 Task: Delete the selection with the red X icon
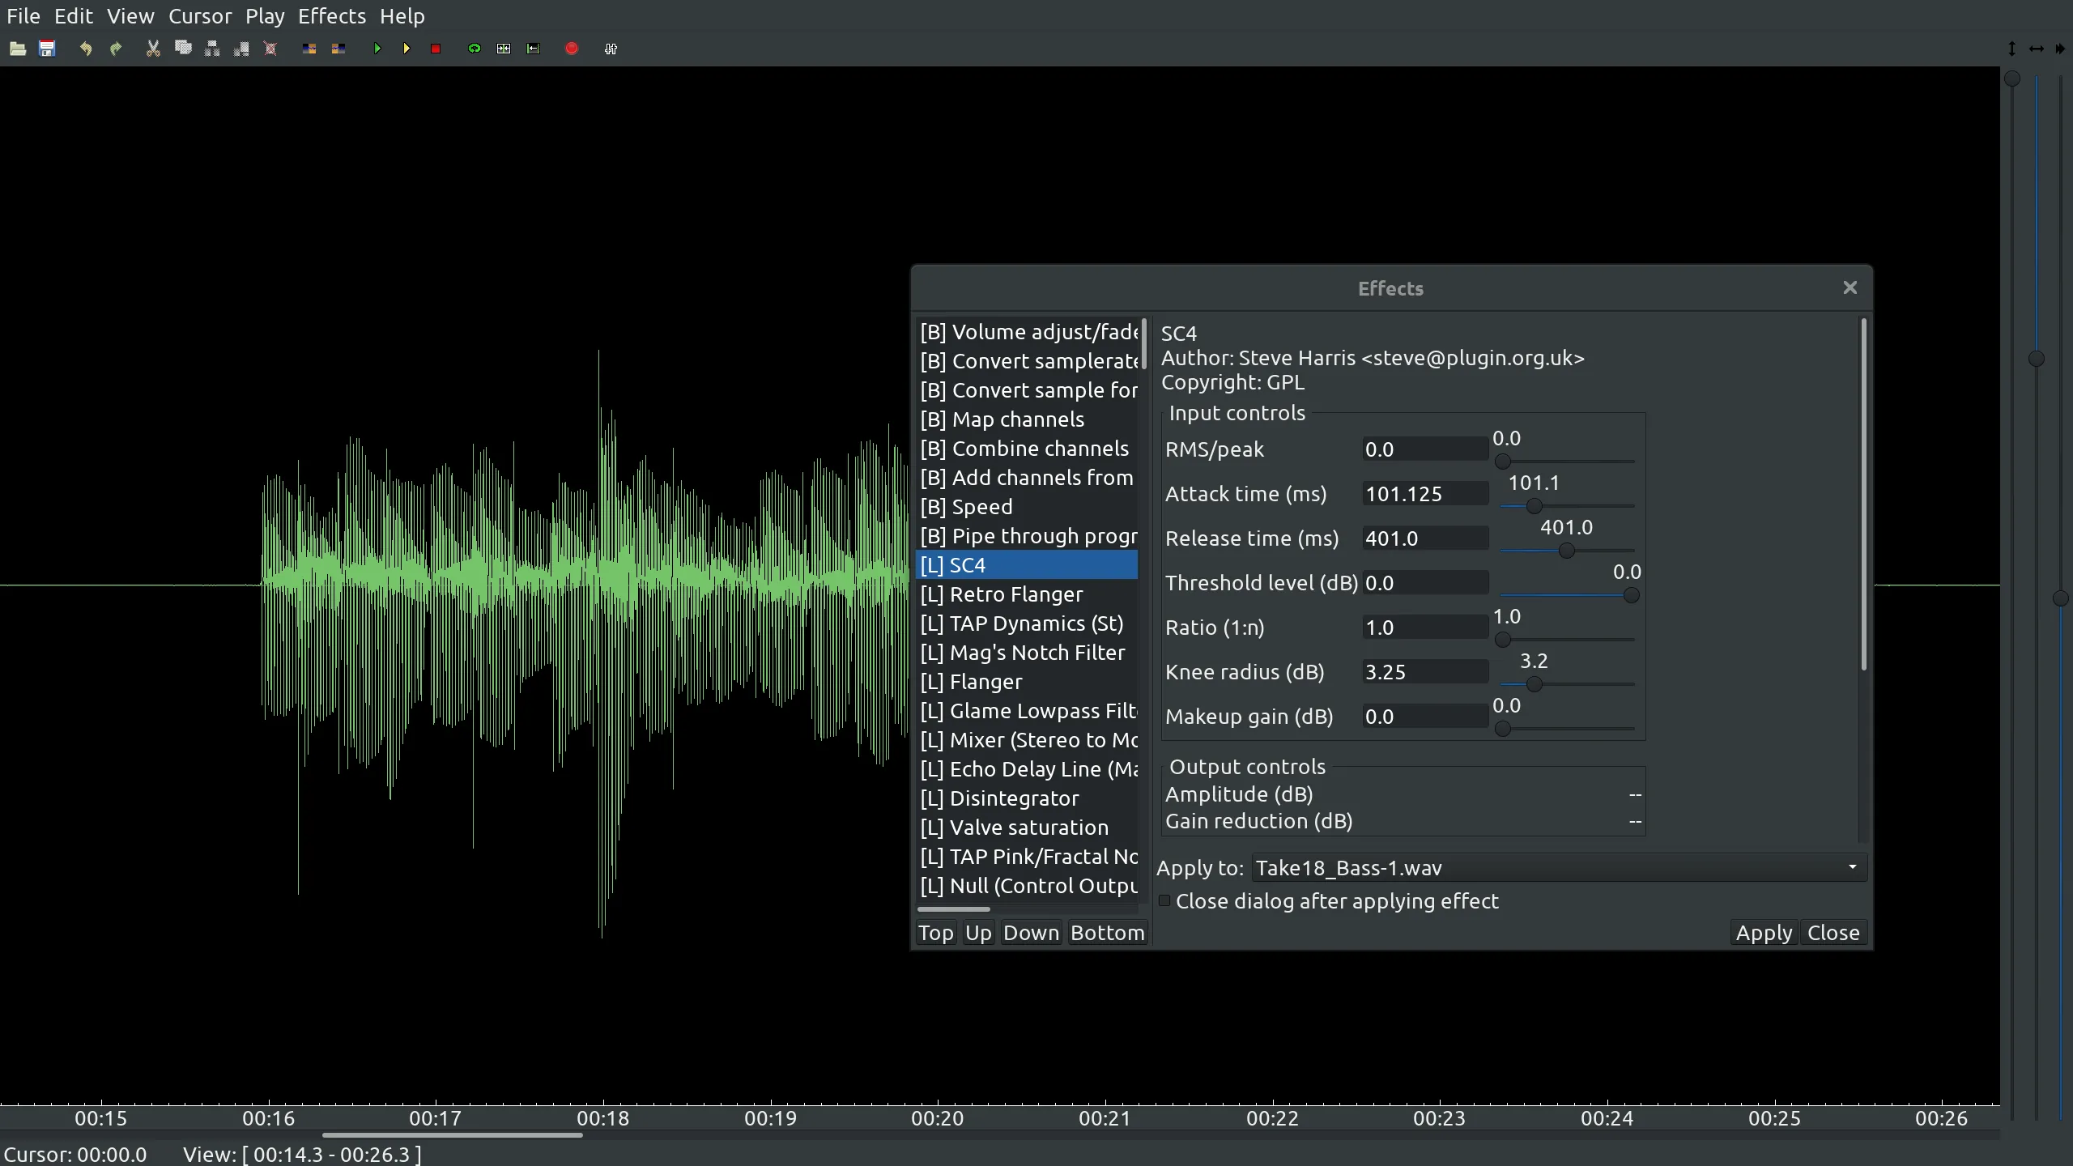click(x=270, y=49)
